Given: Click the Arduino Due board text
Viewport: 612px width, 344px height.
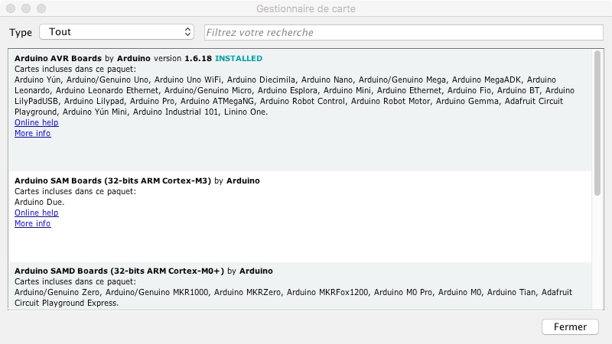Looking at the screenshot, I should (39, 202).
